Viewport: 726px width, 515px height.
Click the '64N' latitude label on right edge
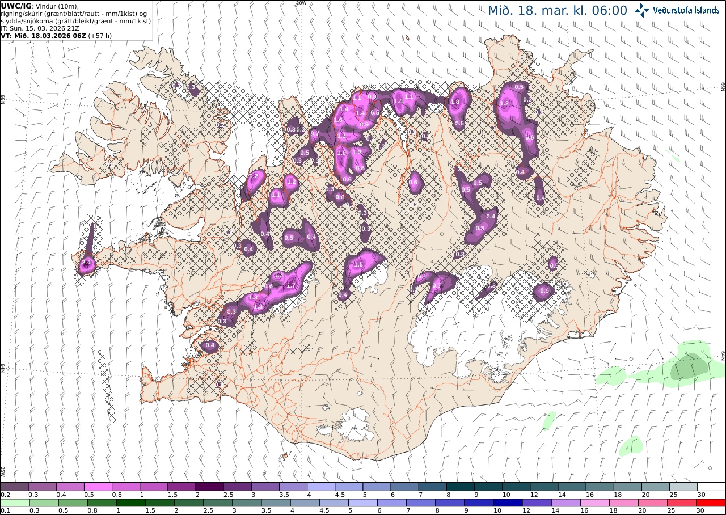tap(723, 356)
